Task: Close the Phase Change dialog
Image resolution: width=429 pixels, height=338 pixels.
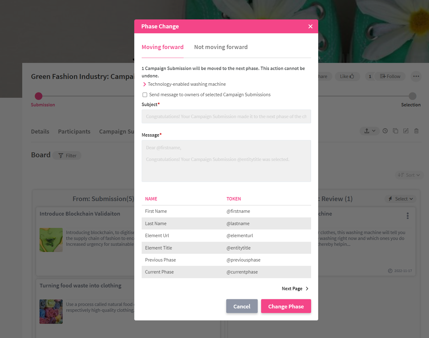Action: tap(310, 27)
